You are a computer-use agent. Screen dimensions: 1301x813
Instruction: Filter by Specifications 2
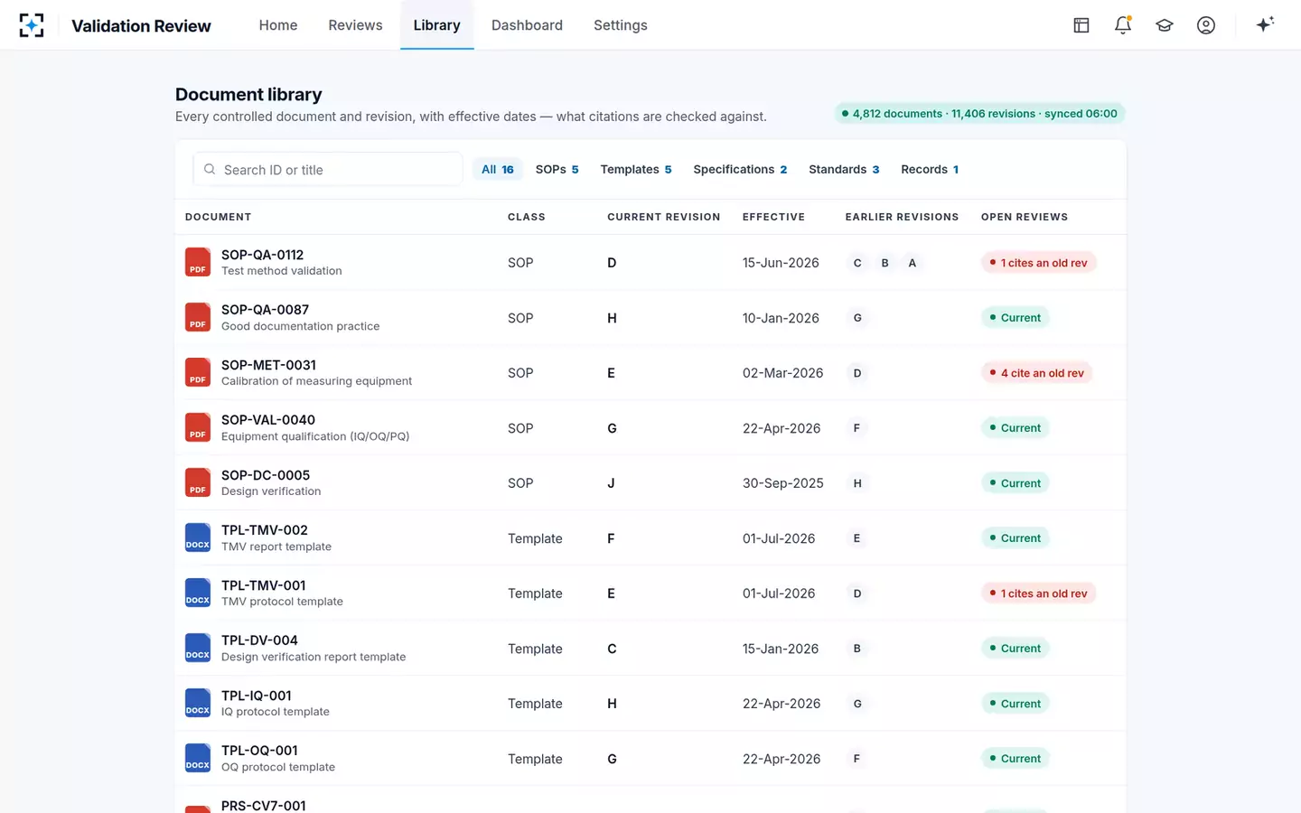740,169
